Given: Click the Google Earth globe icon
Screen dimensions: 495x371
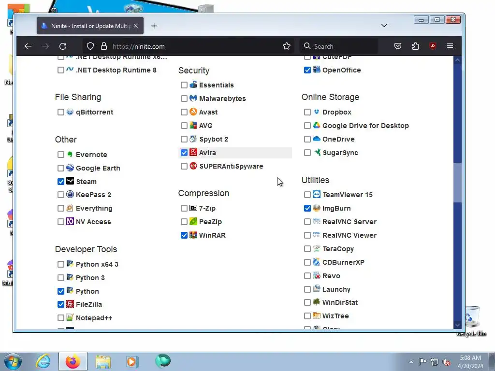Looking at the screenshot, I should pyautogui.click(x=70, y=168).
